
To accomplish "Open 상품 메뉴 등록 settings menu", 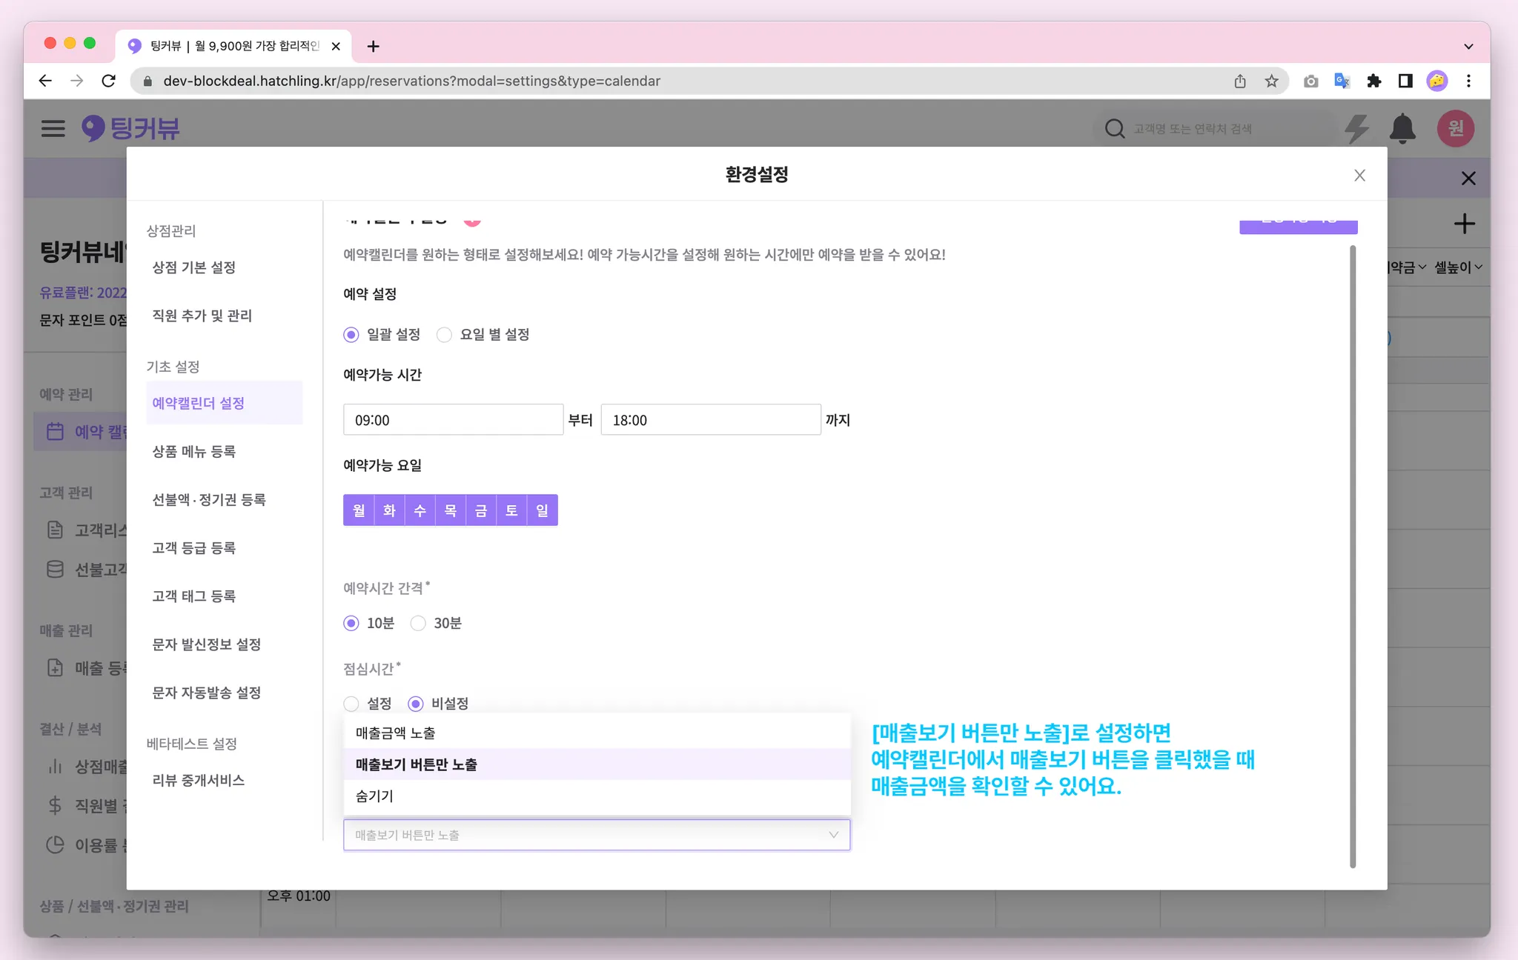I will [x=194, y=452].
